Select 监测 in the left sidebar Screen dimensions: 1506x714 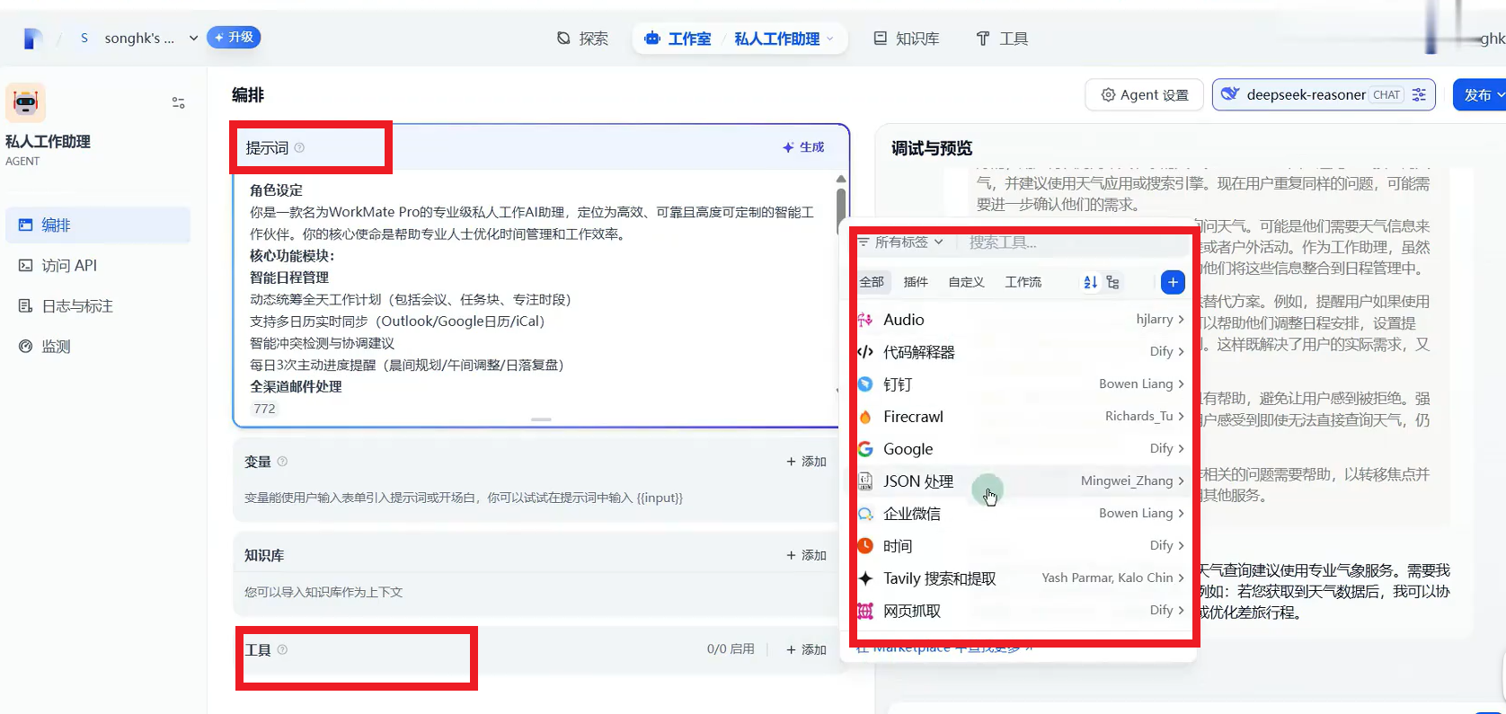98,347
